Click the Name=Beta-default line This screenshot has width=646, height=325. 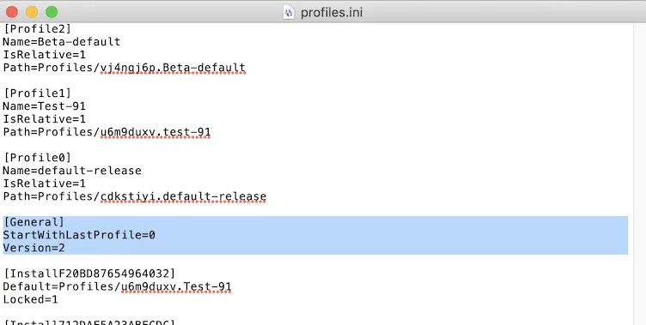coord(62,42)
